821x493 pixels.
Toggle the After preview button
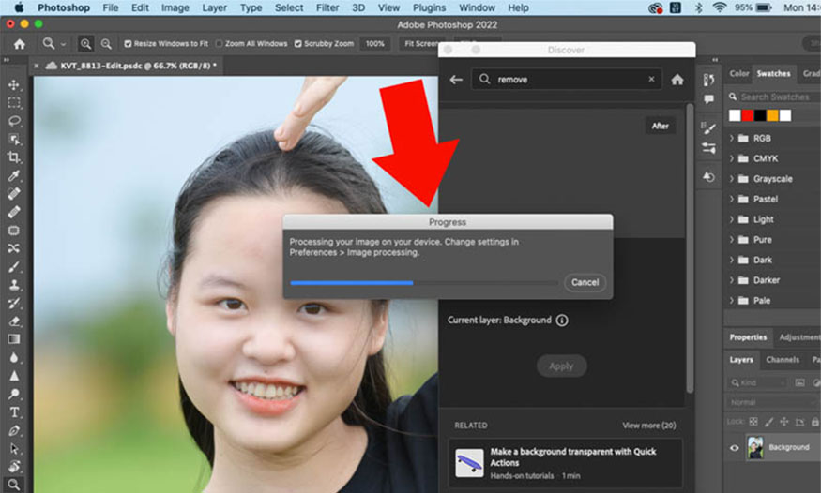point(660,126)
